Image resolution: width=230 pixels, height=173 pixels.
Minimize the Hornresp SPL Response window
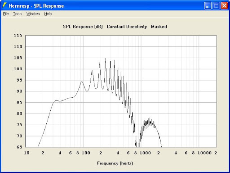pyautogui.click(x=208, y=6)
